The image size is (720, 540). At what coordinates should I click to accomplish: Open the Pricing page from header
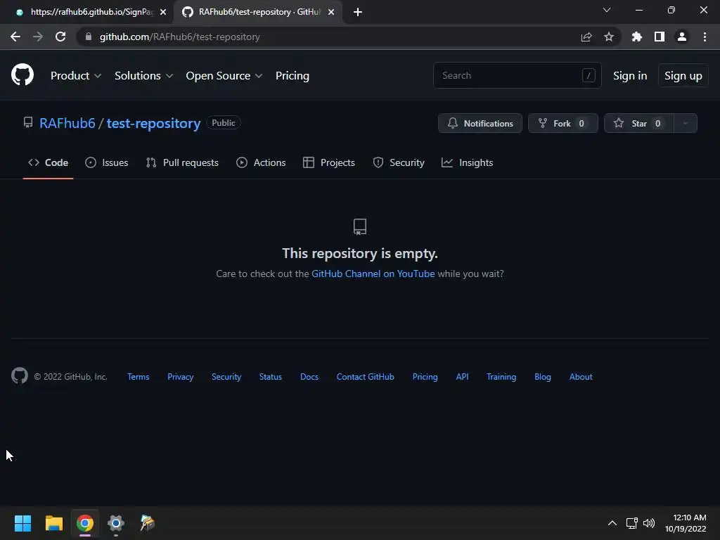click(x=292, y=76)
